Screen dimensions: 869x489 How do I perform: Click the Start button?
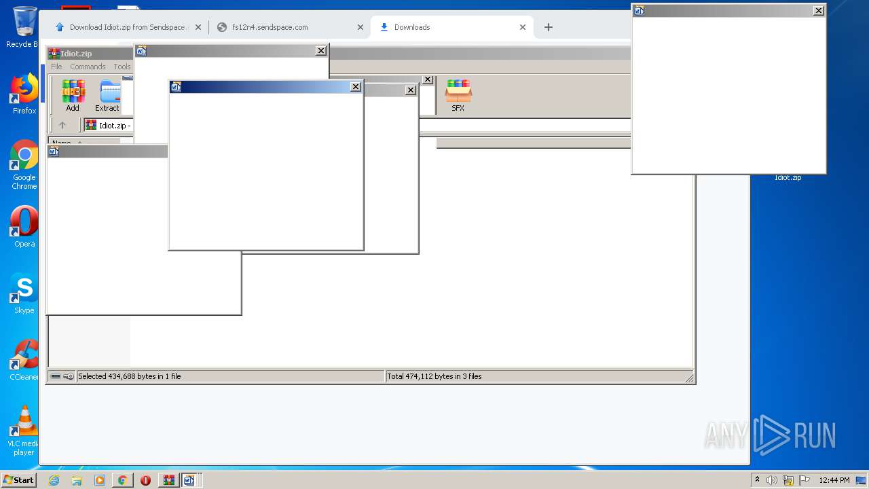coord(18,479)
